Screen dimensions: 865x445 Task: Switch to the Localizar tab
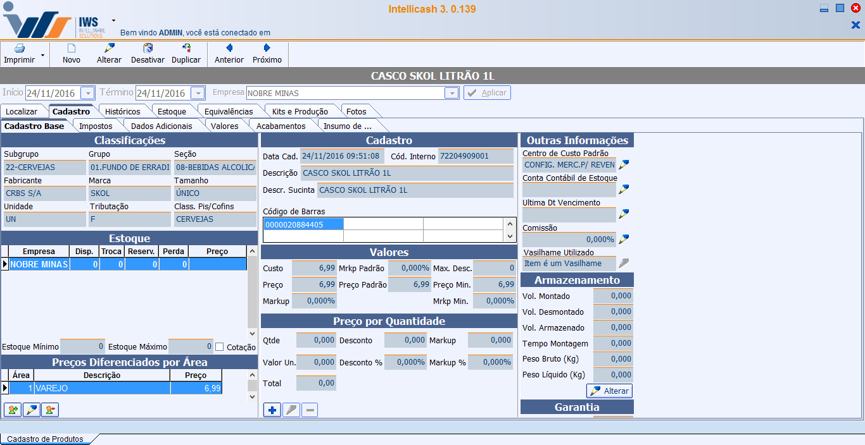pyautogui.click(x=22, y=111)
